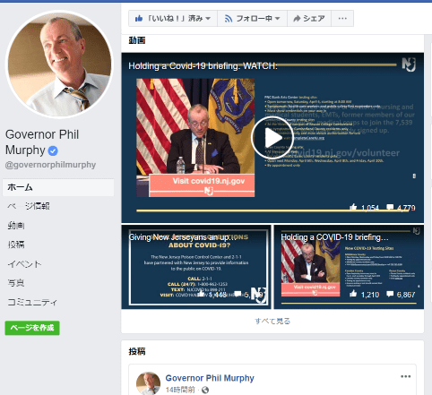
Task: Click the blue verified badge by Murphy
Action: 53,151
